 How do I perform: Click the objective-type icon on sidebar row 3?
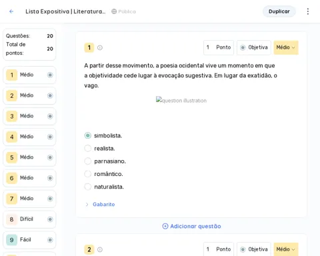pyautogui.click(x=50, y=116)
